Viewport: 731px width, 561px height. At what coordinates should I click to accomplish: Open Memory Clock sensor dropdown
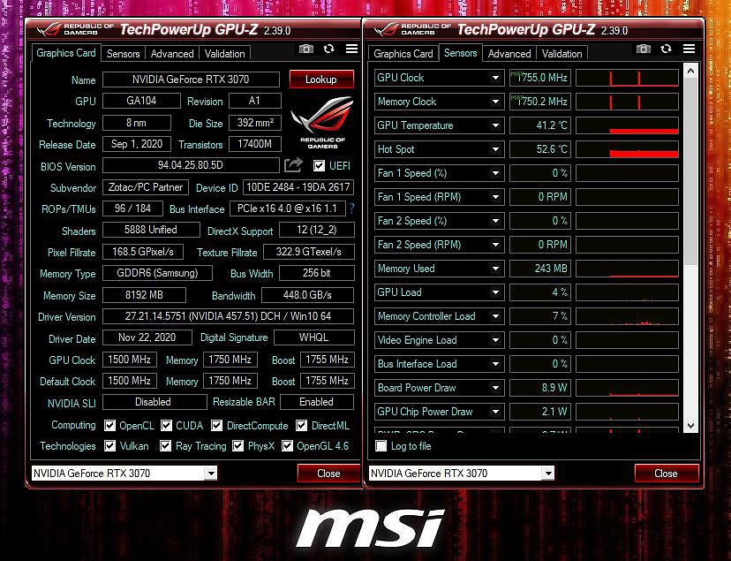495,102
